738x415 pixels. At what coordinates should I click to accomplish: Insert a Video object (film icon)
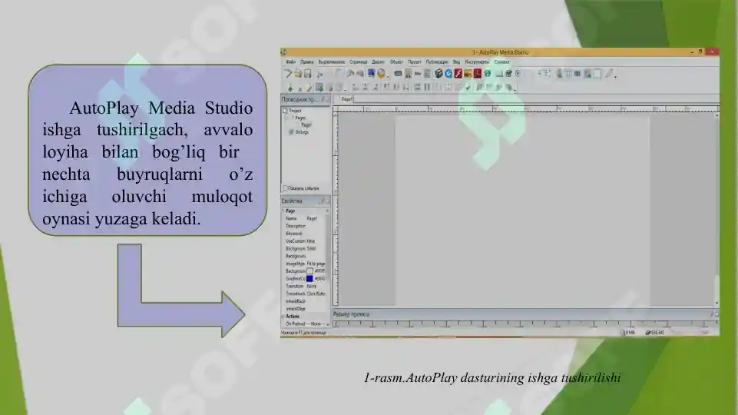[438, 74]
